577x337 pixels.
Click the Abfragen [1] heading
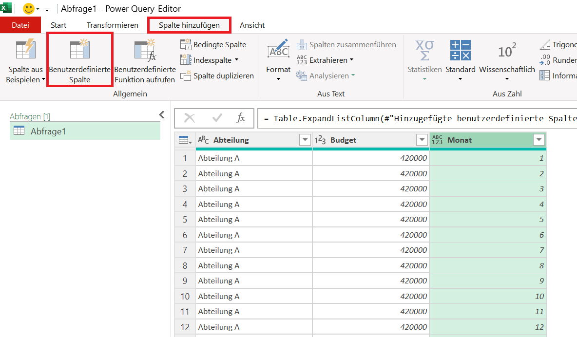[30, 116]
